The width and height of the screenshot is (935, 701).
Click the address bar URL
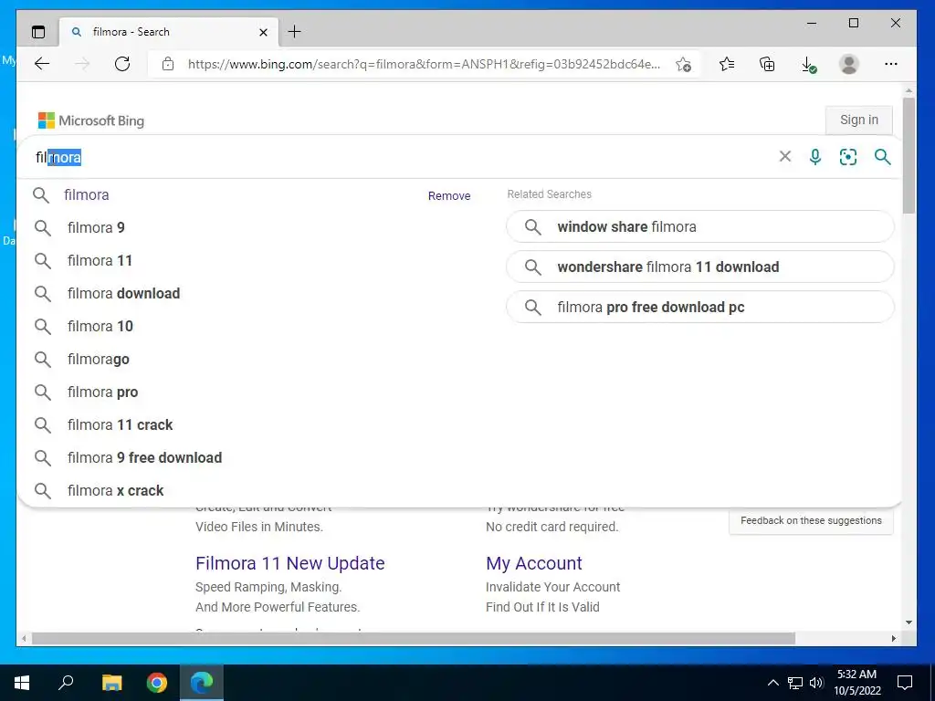(x=424, y=64)
